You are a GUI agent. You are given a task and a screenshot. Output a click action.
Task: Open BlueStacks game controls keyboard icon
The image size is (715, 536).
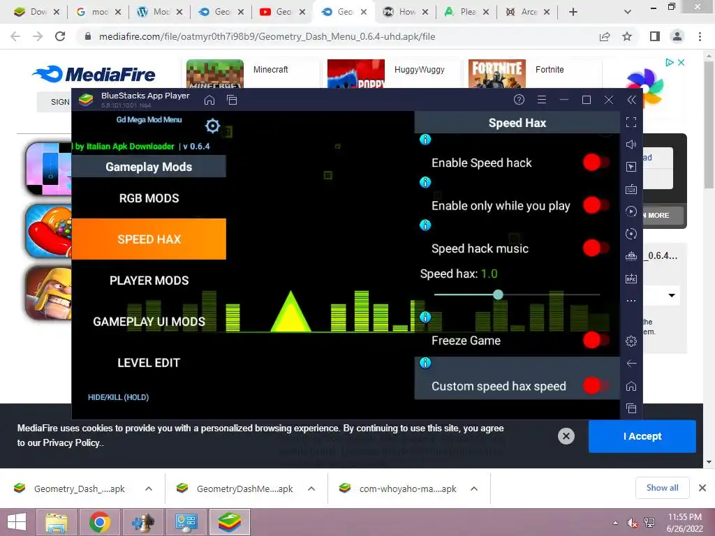[631, 189]
